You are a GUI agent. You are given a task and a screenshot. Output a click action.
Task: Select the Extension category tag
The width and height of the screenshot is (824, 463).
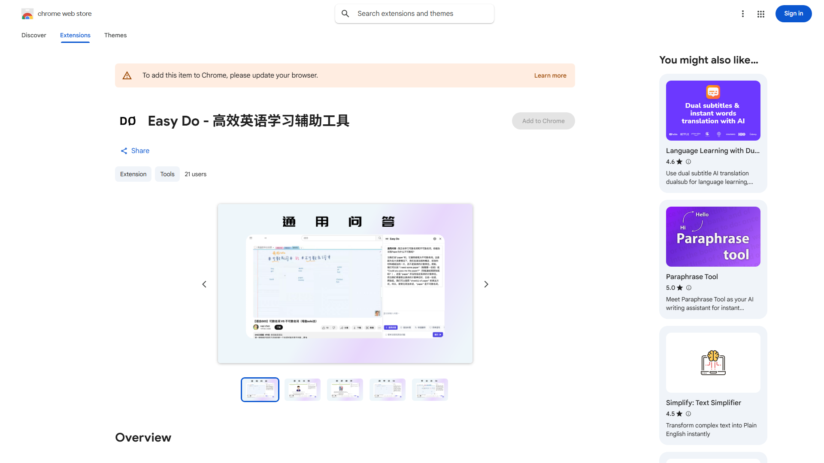click(133, 174)
